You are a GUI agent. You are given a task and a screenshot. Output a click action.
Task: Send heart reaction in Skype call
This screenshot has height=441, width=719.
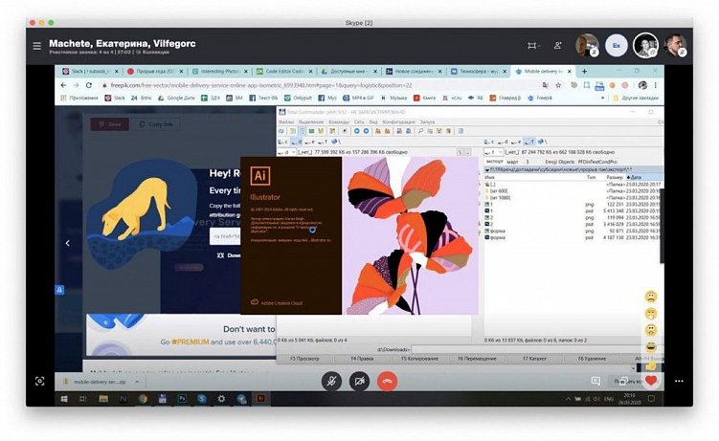651,380
